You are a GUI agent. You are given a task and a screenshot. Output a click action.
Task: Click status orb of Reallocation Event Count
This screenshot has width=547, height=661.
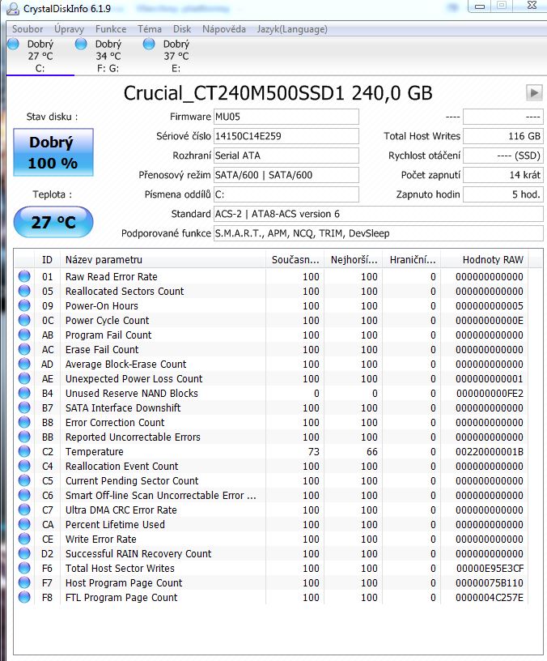coord(24,467)
